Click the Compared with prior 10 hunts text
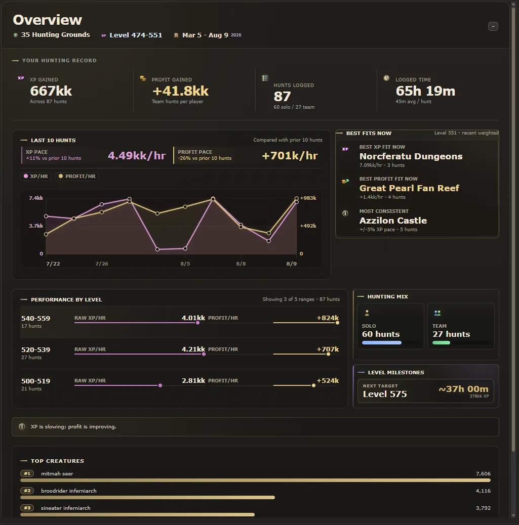 tap(288, 140)
